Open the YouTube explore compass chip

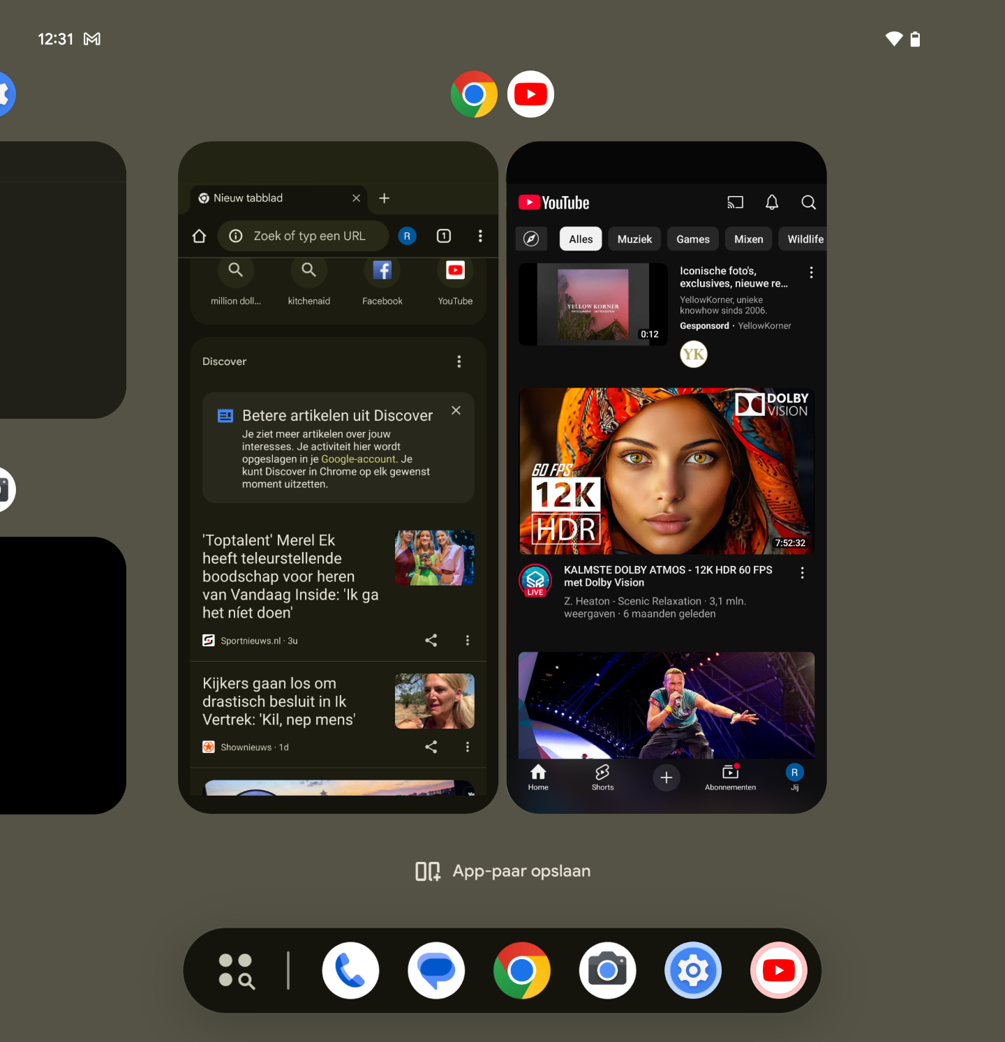point(531,239)
